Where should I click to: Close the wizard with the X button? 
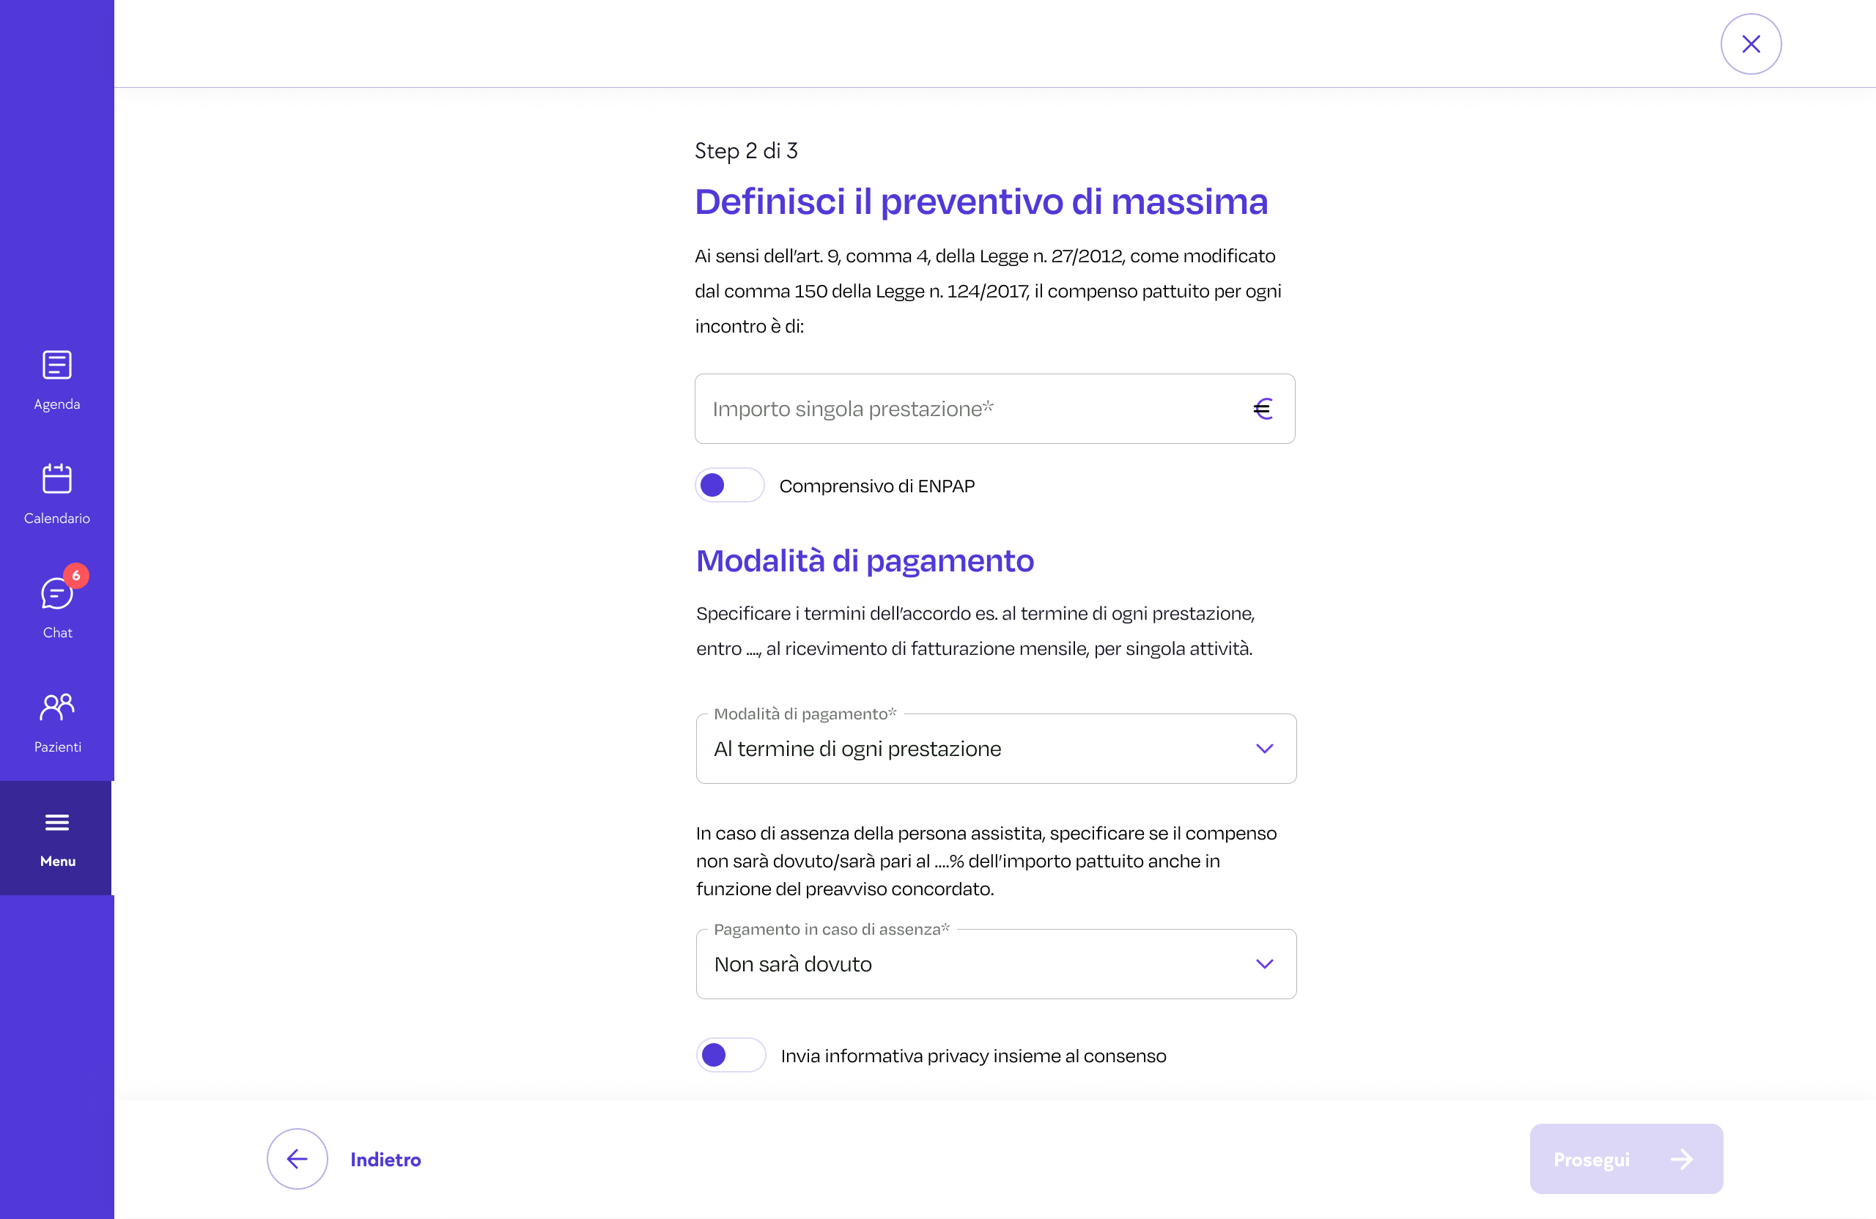(x=1751, y=44)
